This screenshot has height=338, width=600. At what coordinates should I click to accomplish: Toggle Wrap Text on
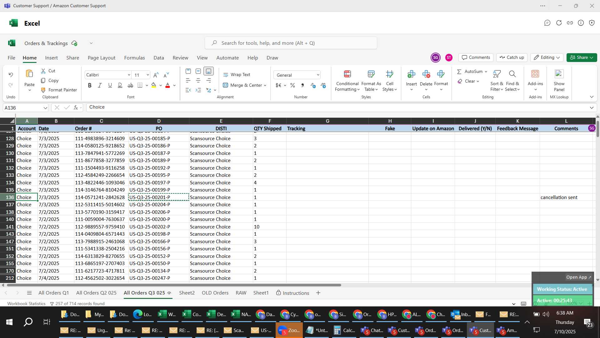tap(237, 75)
